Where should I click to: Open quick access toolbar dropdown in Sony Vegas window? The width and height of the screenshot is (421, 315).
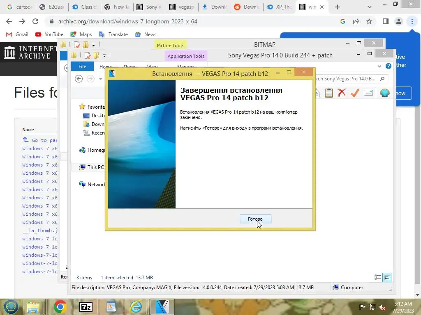click(x=104, y=56)
